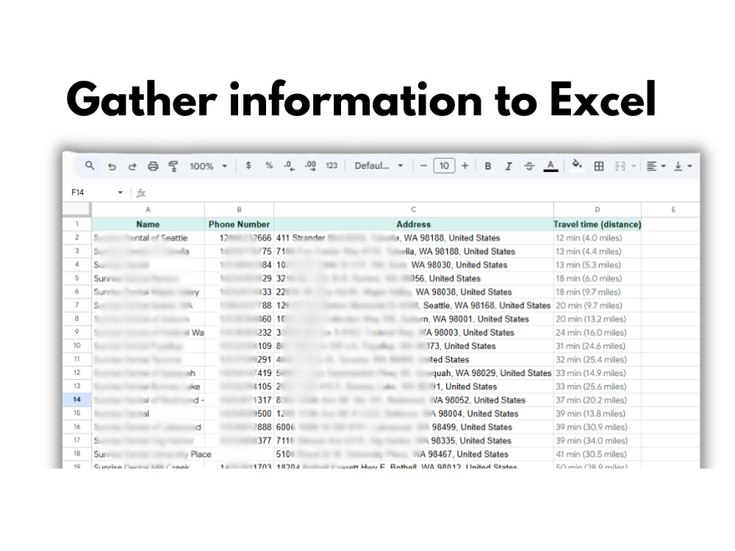Select row 14 header

77,400
